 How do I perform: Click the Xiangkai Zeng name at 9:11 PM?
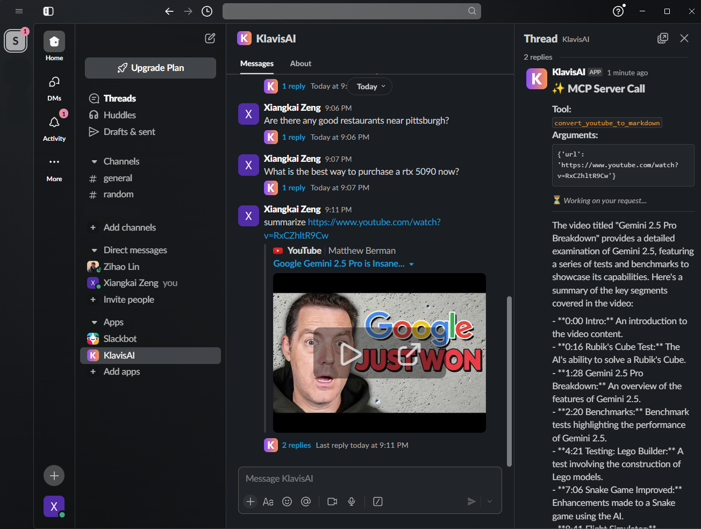coord(292,209)
